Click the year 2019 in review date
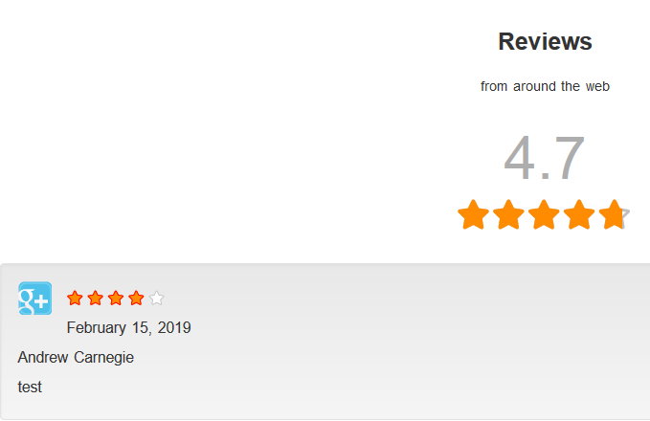The width and height of the screenshot is (650, 421). coord(174,328)
